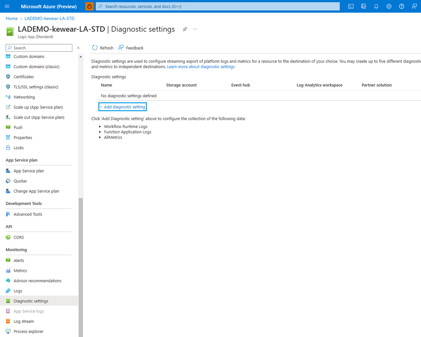Click the orange bug report icon
Image resolution: width=421 pixels, height=337 pixels.
89,6
